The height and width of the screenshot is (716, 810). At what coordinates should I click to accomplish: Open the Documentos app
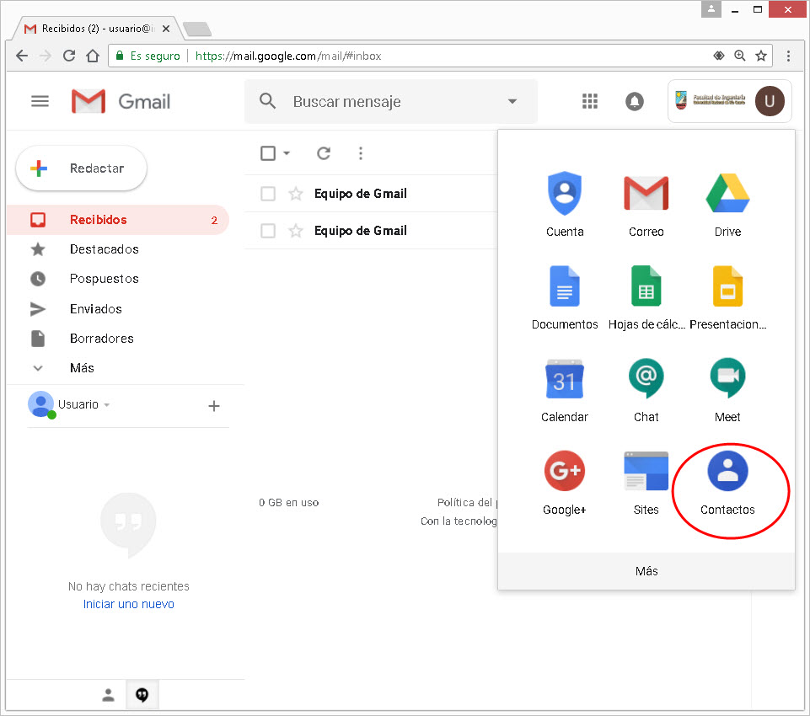tap(565, 298)
